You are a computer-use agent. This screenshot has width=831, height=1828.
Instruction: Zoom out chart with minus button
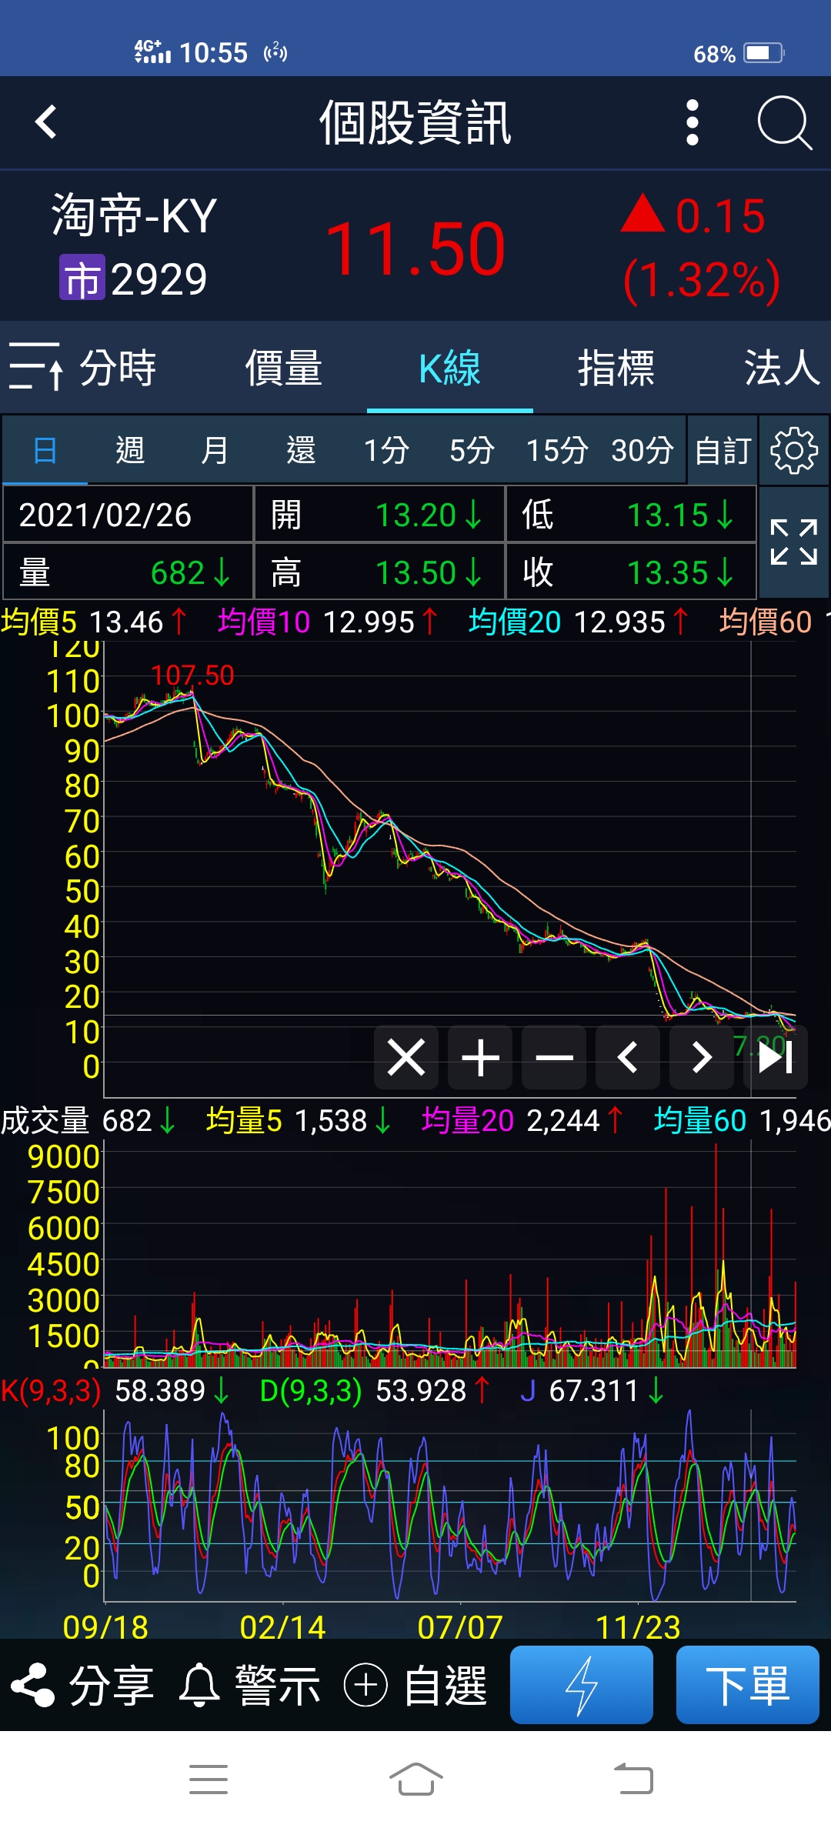(x=554, y=1057)
